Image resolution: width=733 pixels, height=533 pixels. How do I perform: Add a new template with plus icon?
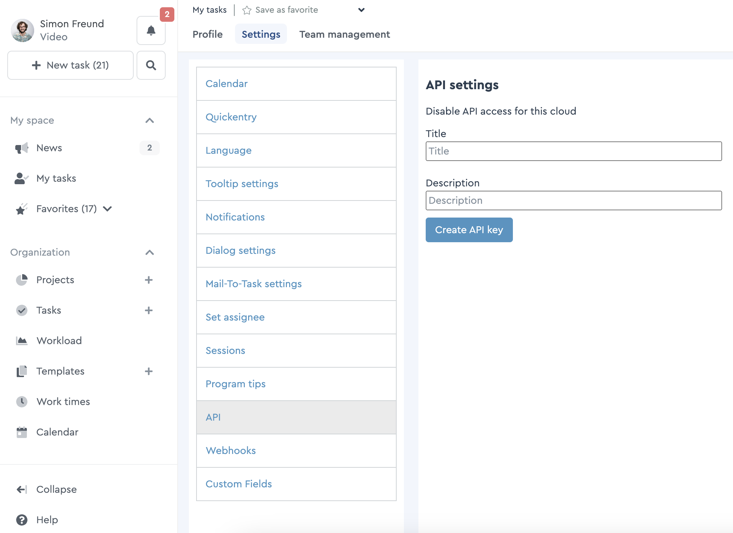149,371
